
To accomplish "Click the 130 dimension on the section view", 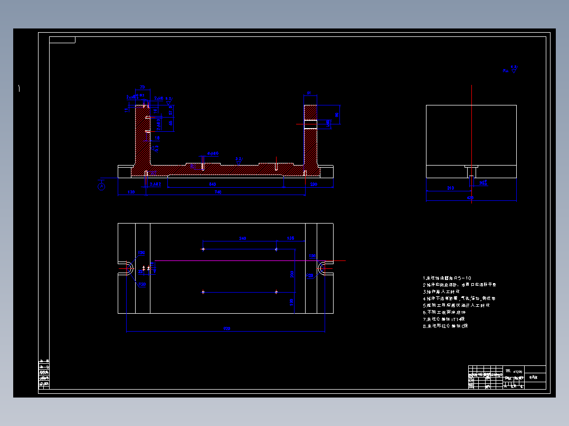I will click(x=131, y=192).
